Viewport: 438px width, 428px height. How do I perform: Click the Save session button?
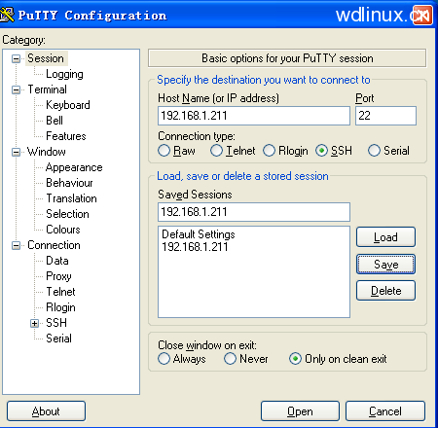tap(385, 265)
